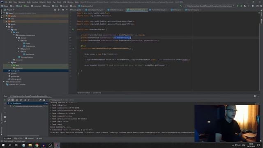The height and width of the screenshot is (148, 263).
Task: Collapse the test folder in Project tree
Action: 9,62
